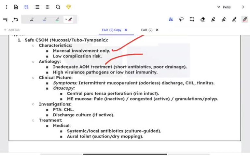Open the three-dot overflow menu
This screenshot has width=250, height=156.
tap(7, 7)
